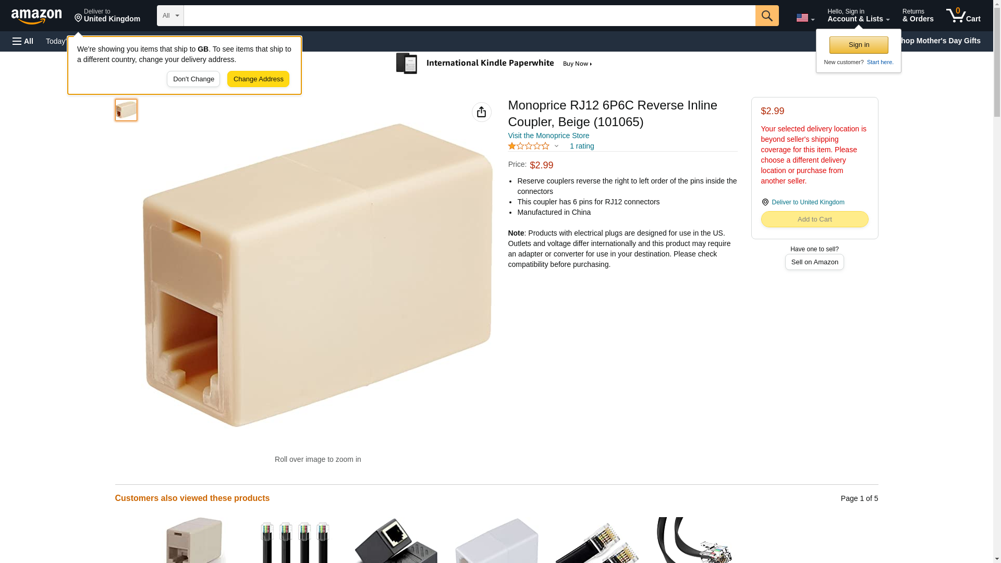Click Change Address button
The width and height of the screenshot is (1001, 563).
[x=258, y=79]
